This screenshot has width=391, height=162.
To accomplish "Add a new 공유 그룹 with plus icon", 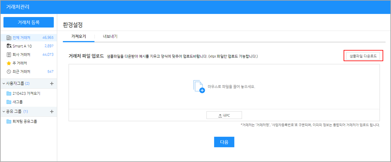I will (52, 111).
